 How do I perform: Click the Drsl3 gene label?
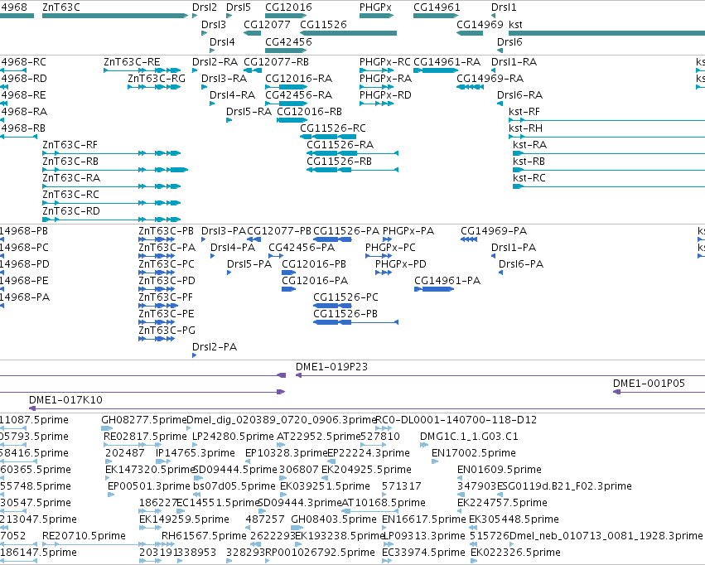coord(214,24)
